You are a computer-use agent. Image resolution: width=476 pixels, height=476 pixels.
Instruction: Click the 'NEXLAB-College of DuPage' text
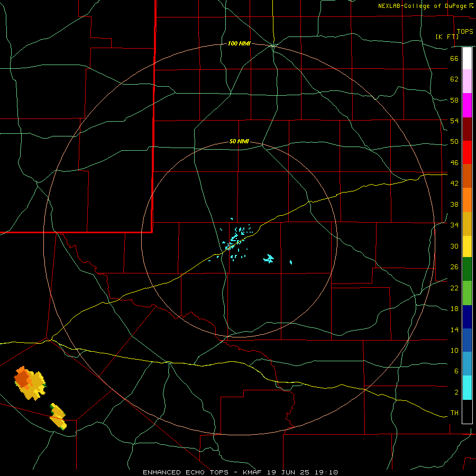pyautogui.click(x=423, y=6)
